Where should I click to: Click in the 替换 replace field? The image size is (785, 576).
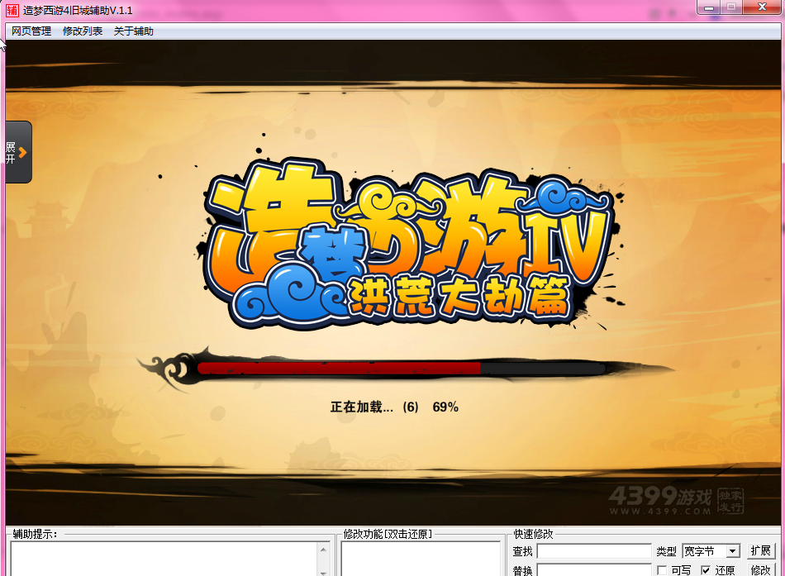(x=594, y=570)
